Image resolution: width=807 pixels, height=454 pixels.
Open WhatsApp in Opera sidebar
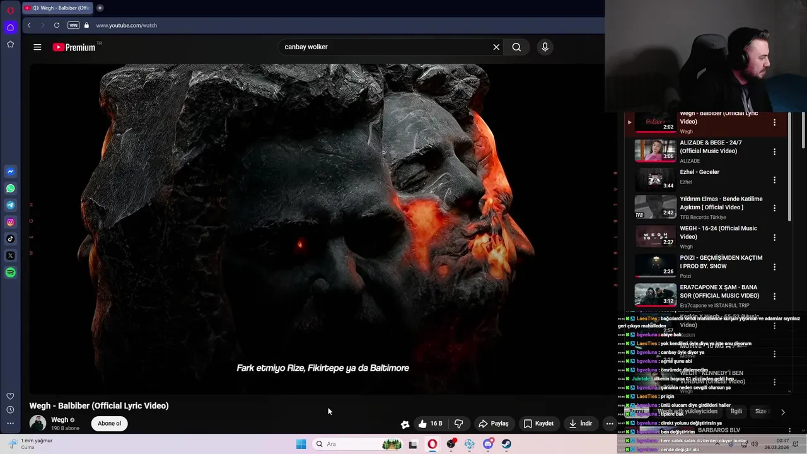pos(10,189)
